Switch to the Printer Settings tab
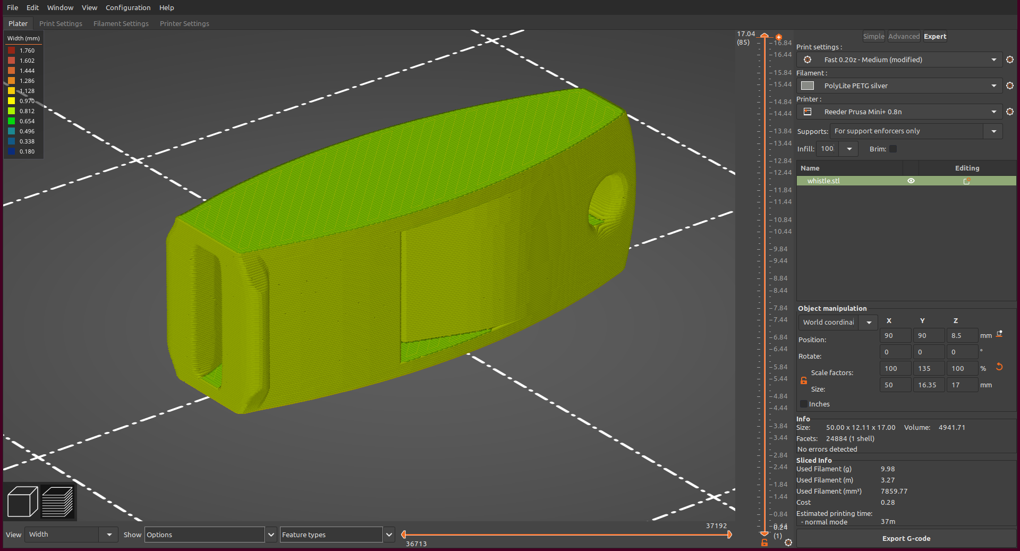Image resolution: width=1020 pixels, height=551 pixels. tap(184, 23)
